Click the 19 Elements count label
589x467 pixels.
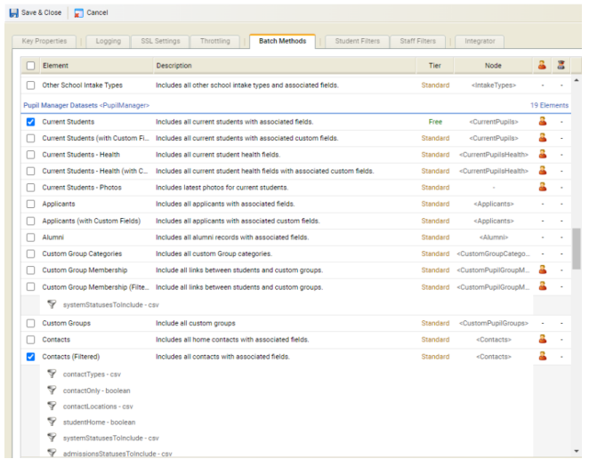(x=549, y=106)
